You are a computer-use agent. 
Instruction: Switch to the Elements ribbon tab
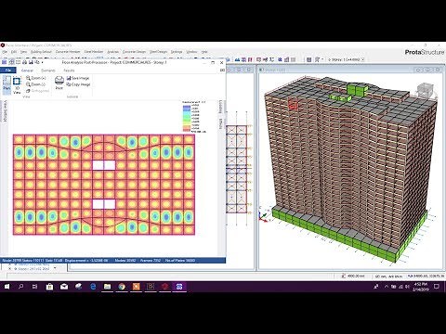point(48,71)
